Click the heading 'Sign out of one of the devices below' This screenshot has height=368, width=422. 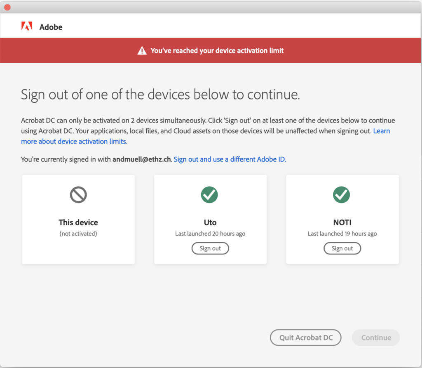[x=160, y=95]
